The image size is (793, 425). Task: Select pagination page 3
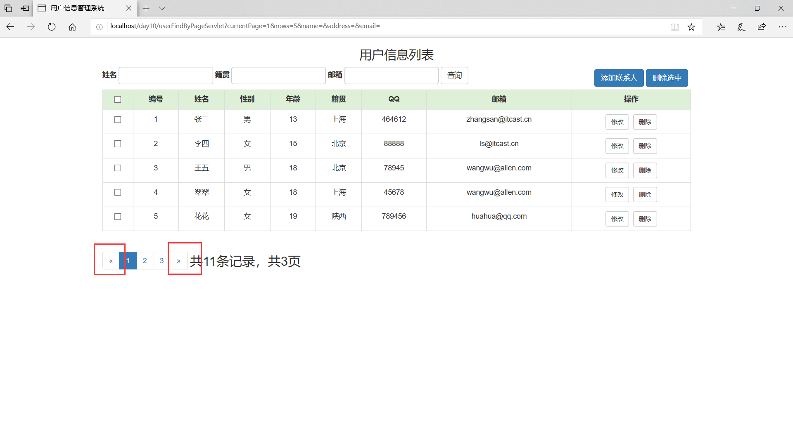(161, 261)
